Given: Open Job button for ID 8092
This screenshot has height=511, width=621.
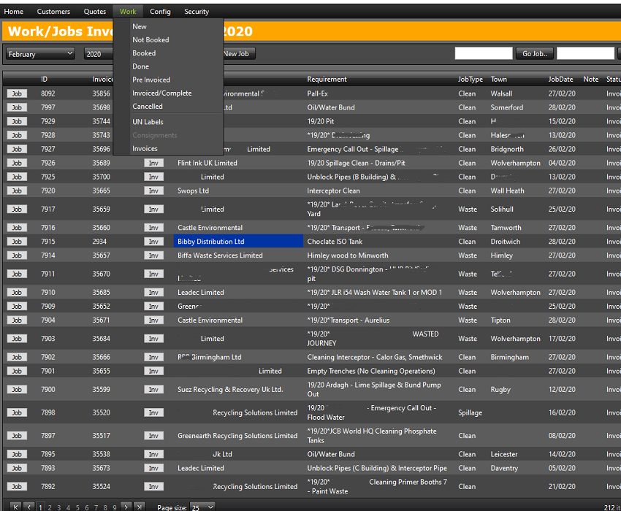Looking at the screenshot, I should click(16, 93).
